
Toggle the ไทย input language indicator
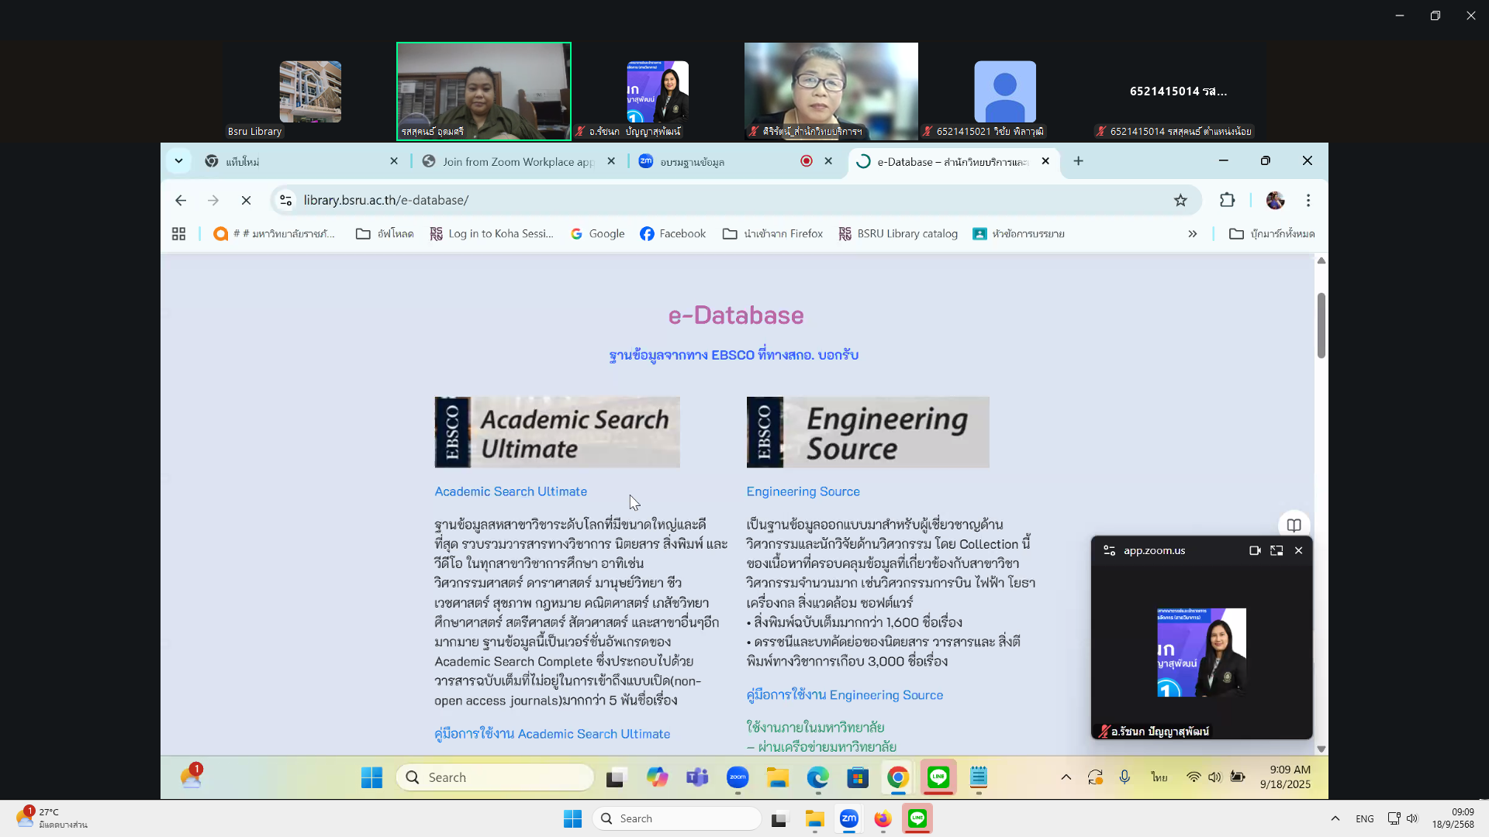(1159, 777)
